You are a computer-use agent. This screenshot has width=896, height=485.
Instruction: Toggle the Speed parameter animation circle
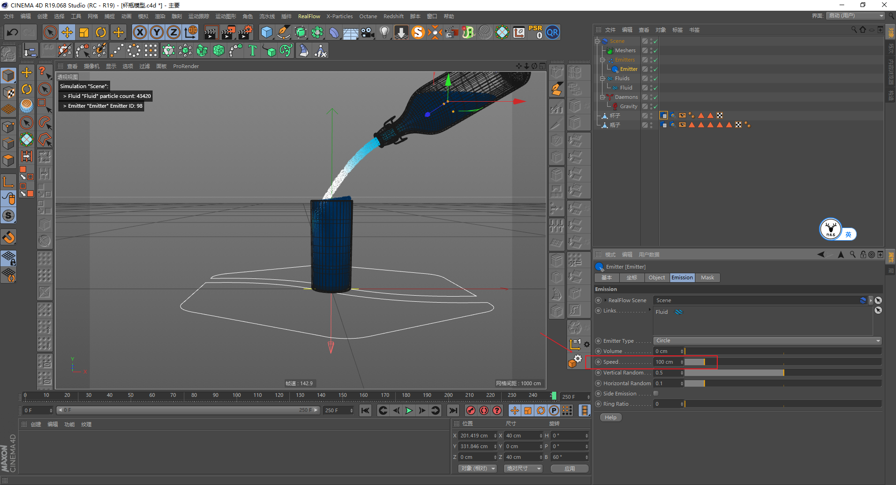(x=598, y=362)
